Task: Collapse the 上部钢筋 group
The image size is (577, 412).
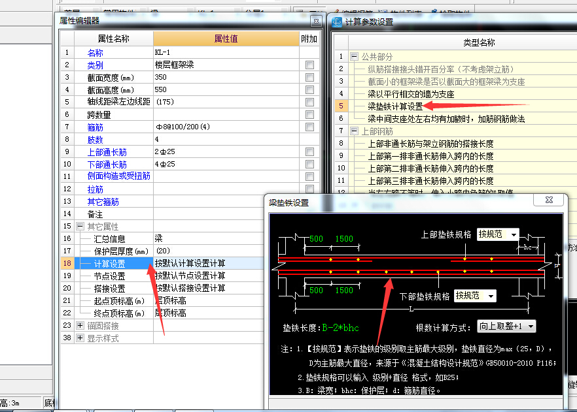Action: (354, 131)
